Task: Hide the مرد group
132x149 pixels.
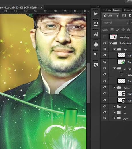Action: (105, 49)
